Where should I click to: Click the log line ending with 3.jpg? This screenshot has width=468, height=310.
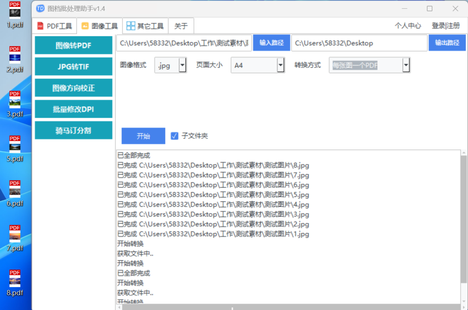click(x=213, y=214)
